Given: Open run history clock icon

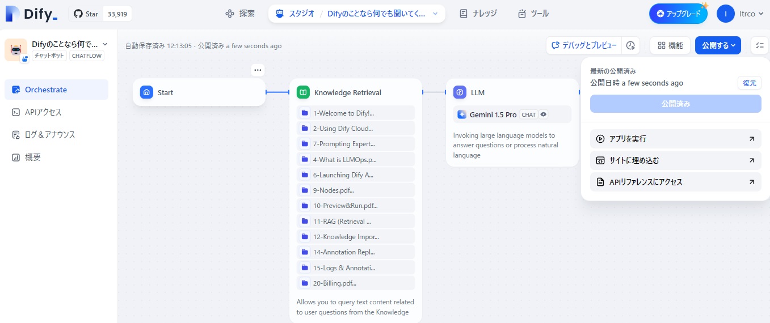Looking at the screenshot, I should (630, 45).
